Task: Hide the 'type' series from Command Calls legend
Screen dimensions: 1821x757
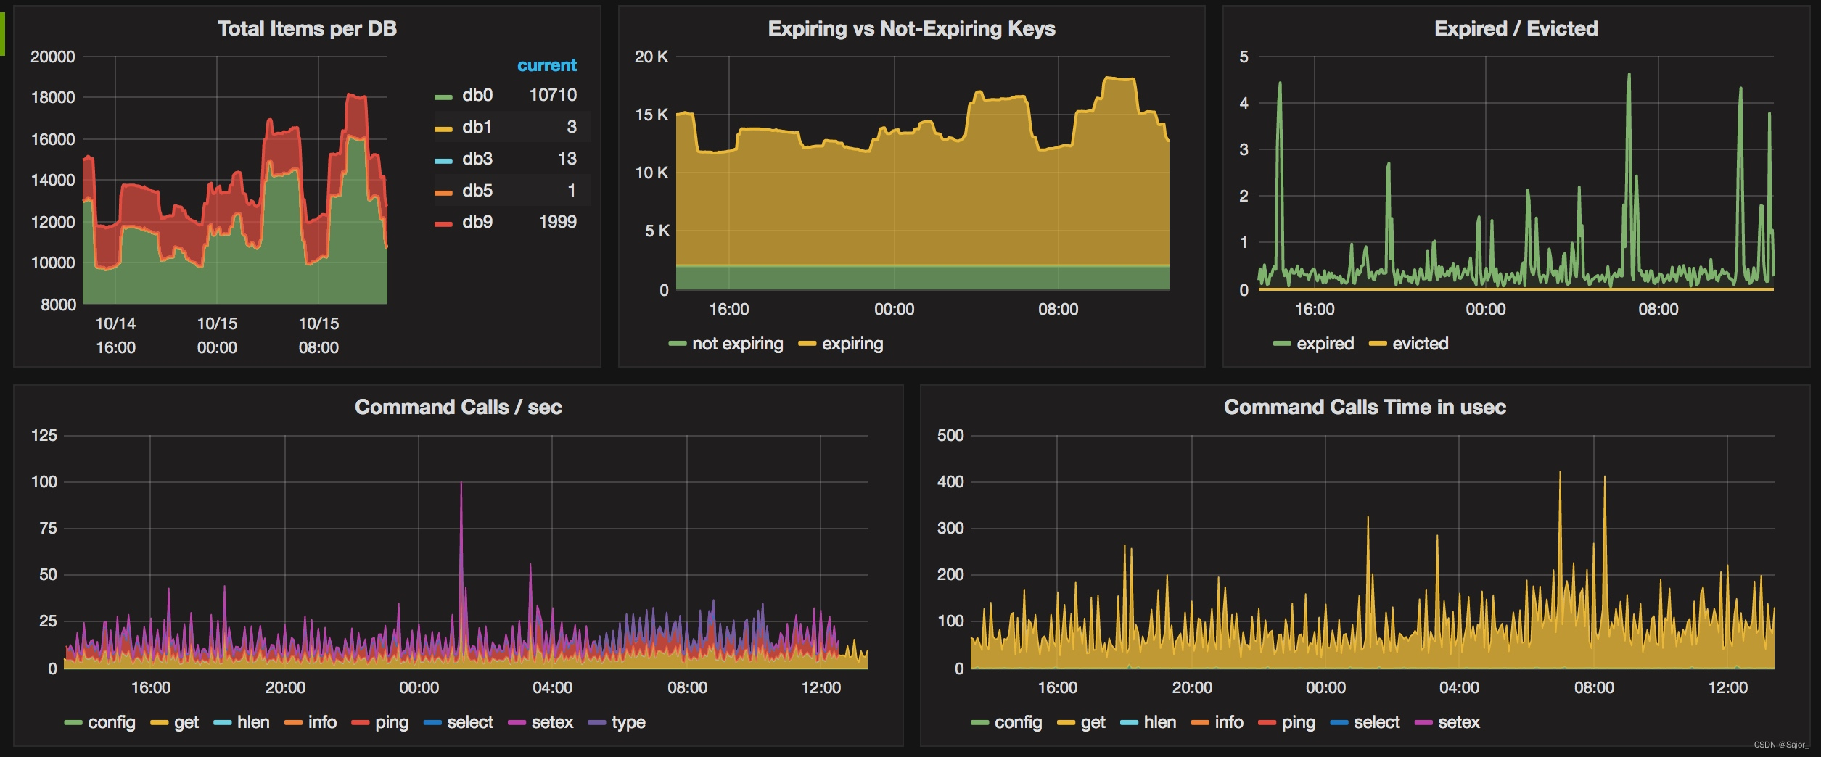Action: [x=628, y=723]
